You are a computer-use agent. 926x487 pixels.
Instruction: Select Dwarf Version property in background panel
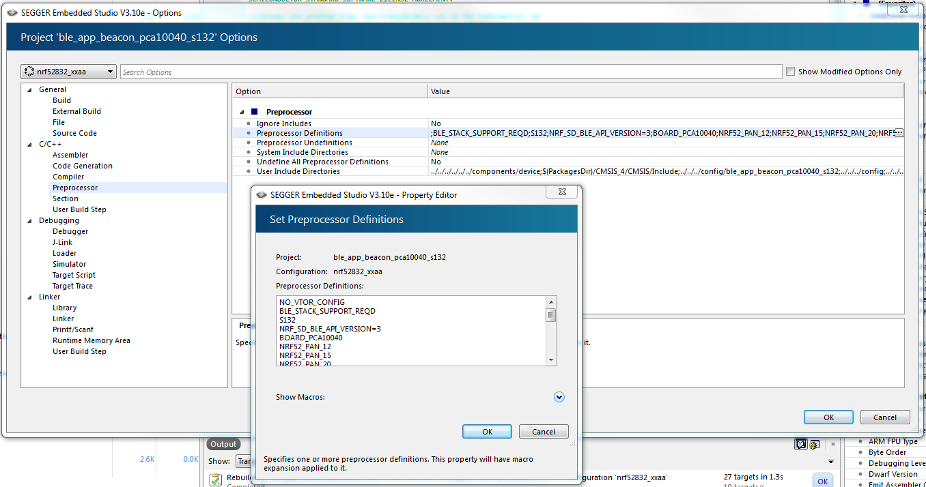click(893, 474)
